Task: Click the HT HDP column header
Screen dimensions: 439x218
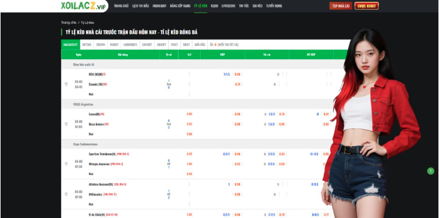Action: tap(311, 55)
